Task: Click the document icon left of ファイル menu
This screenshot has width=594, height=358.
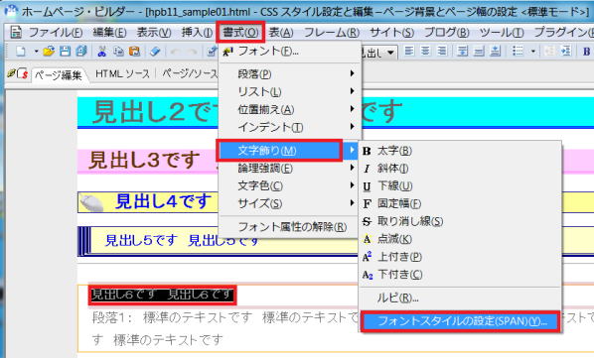Action: (16, 32)
